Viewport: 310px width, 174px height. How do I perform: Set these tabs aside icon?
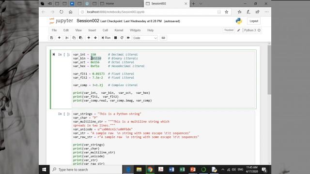pos(50,3)
